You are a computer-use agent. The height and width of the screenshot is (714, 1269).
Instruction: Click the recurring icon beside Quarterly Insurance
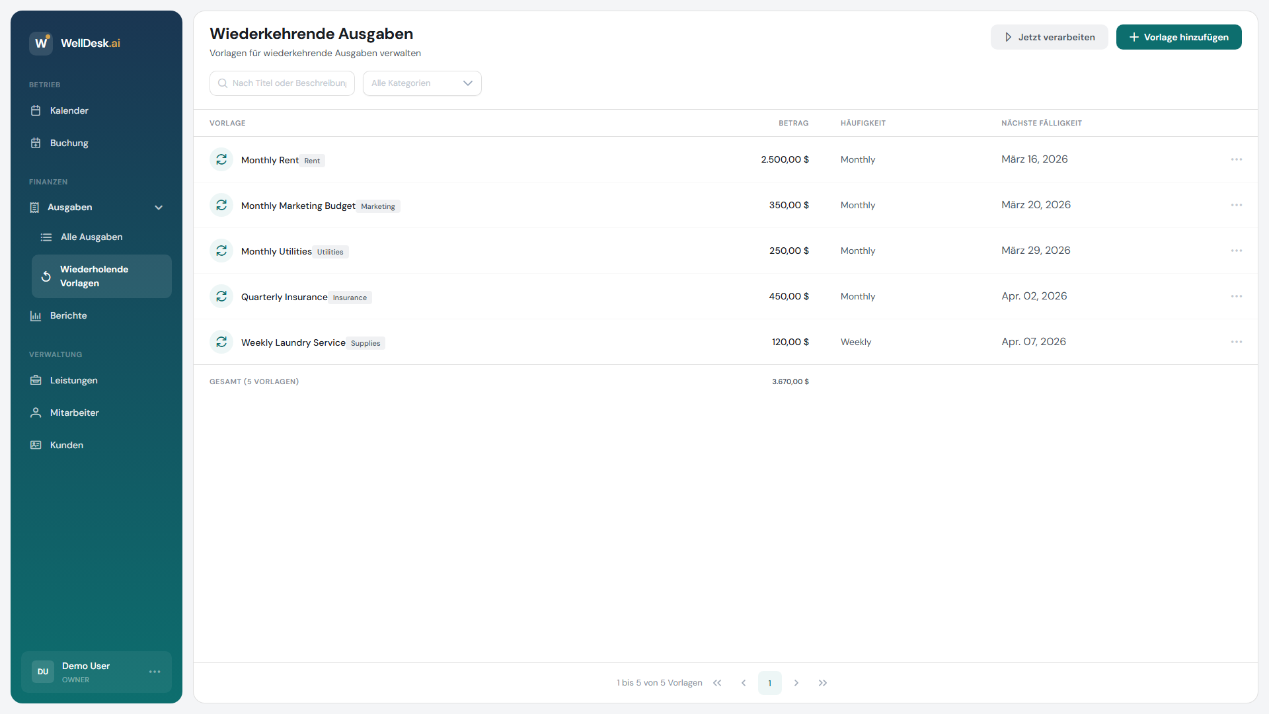click(x=221, y=297)
